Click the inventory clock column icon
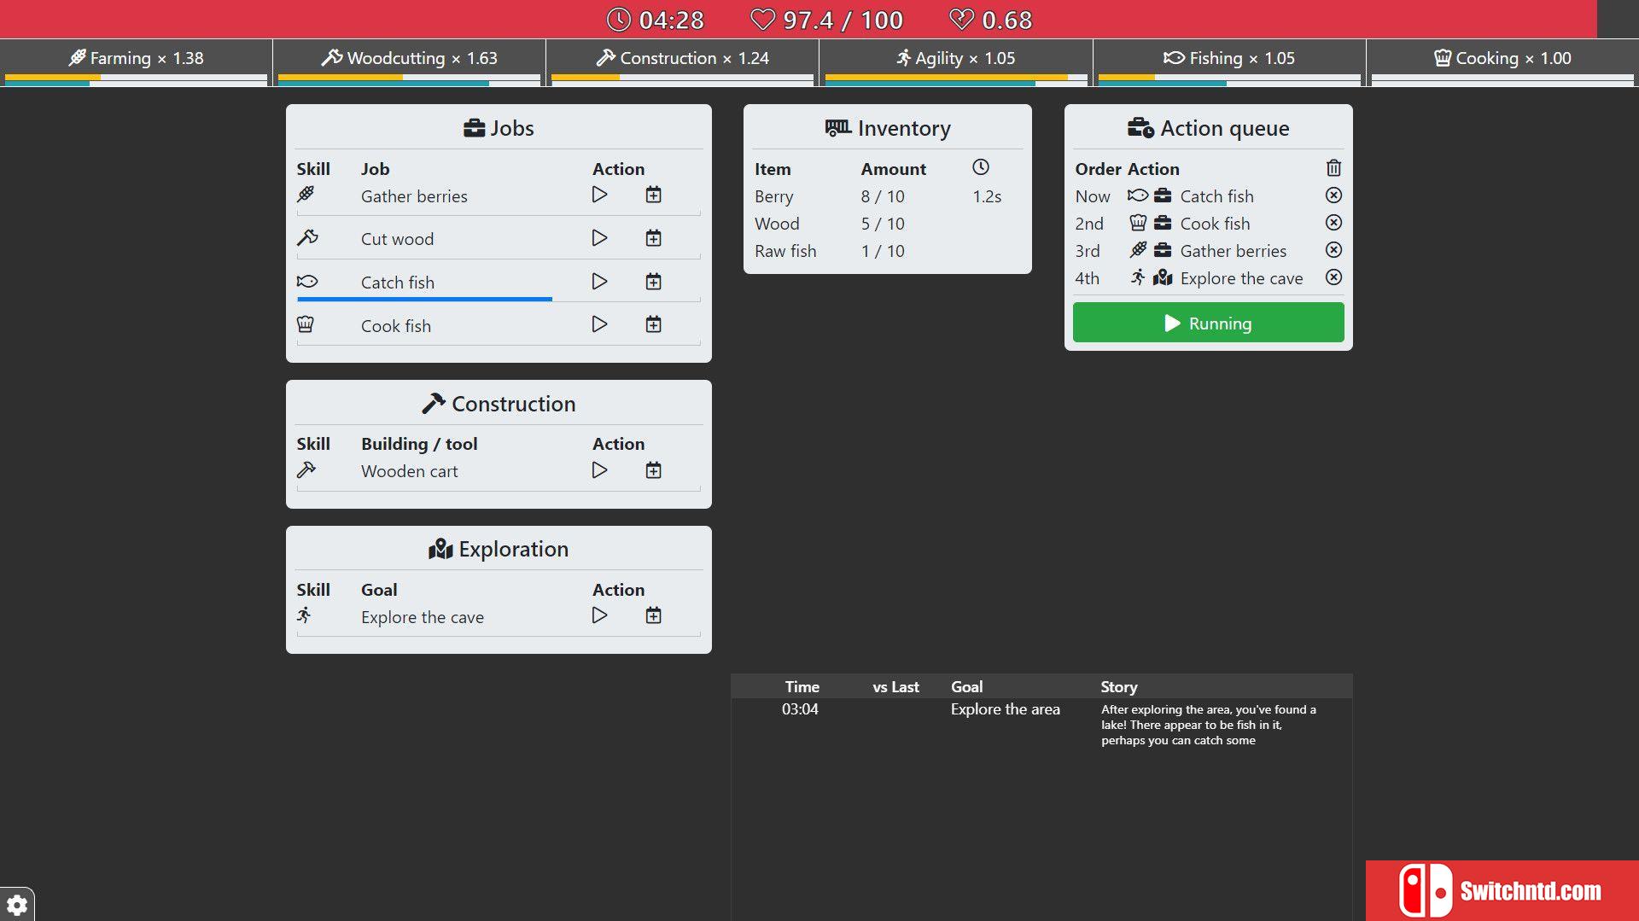This screenshot has width=1639, height=921. (981, 167)
